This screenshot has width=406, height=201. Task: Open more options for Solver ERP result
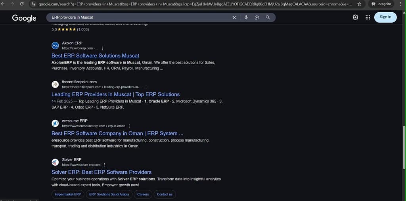[105, 165]
